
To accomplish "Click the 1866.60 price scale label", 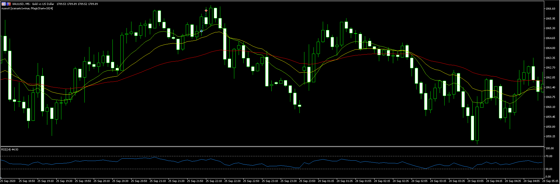I will (x=550, y=9).
